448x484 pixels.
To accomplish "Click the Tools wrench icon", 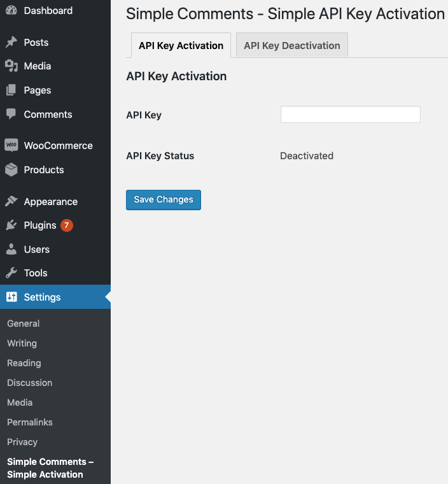I will click(x=11, y=273).
